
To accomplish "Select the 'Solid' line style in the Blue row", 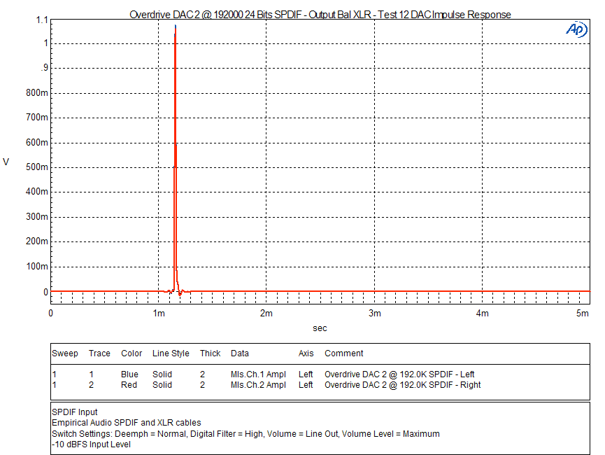I will click(x=162, y=374).
